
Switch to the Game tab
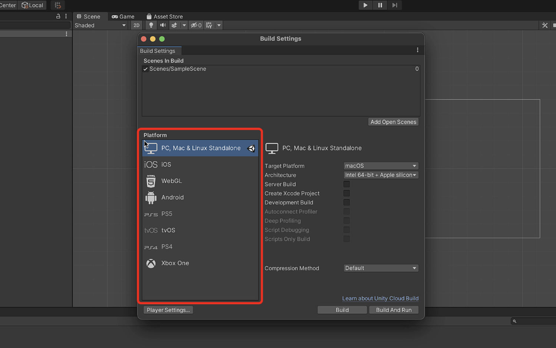click(123, 16)
